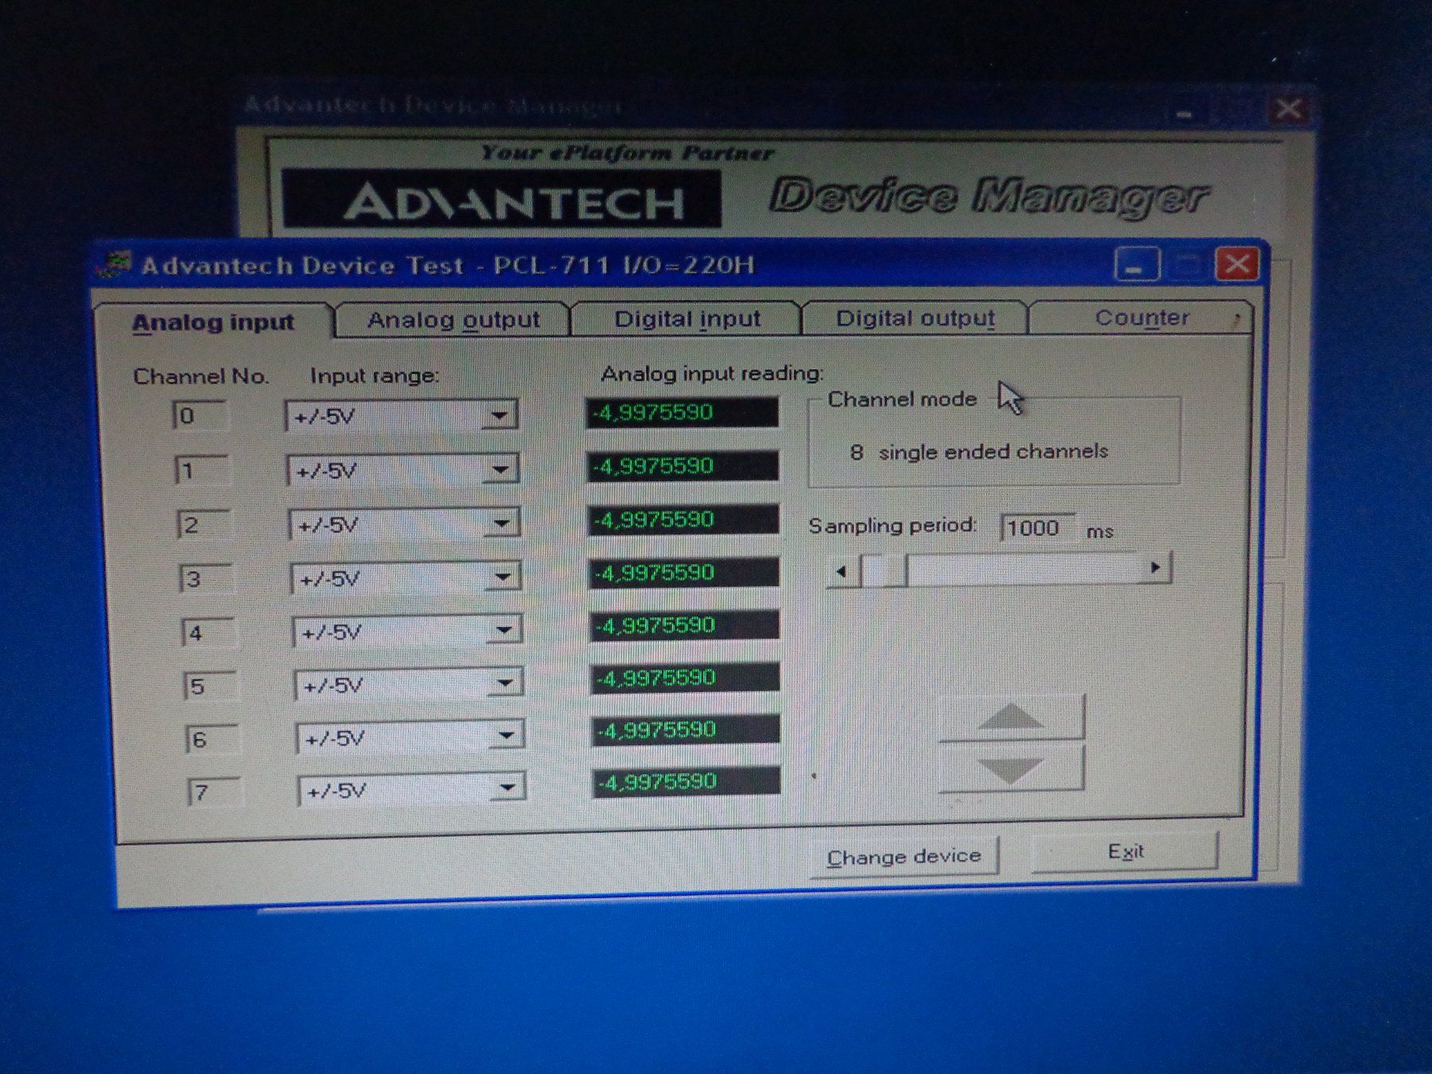Click the 'Input range:' column label
The width and height of the screenshot is (1432, 1074).
click(374, 376)
